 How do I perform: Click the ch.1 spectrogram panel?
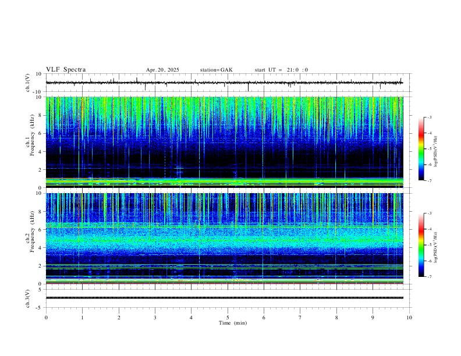(x=225, y=142)
